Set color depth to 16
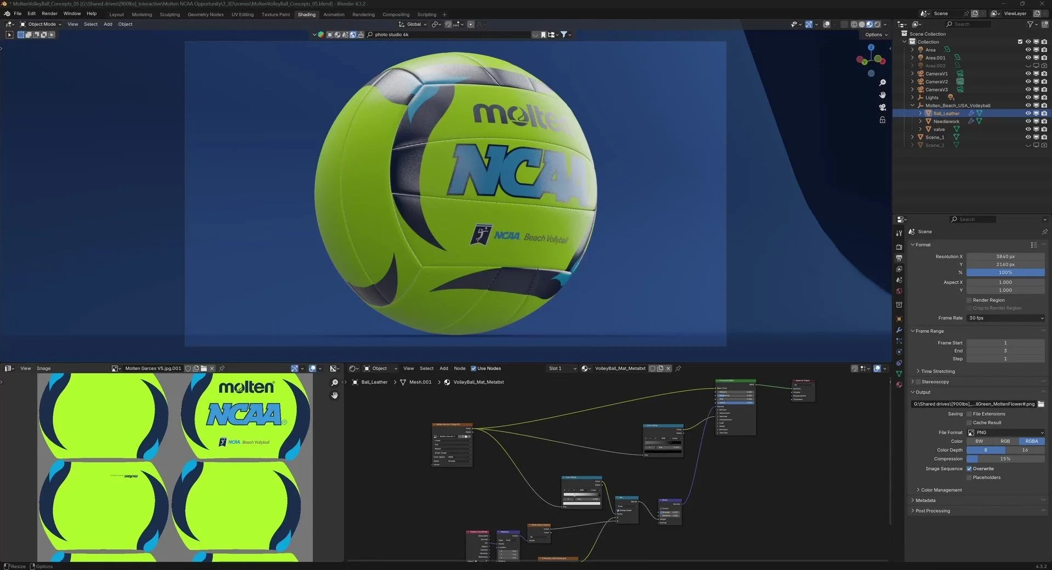The image size is (1052, 570). click(1025, 450)
